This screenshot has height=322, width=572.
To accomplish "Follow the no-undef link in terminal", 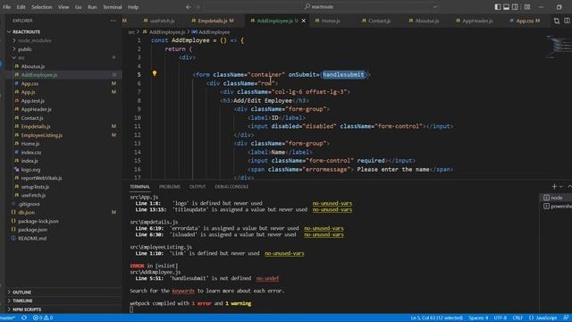I will pyautogui.click(x=267, y=278).
